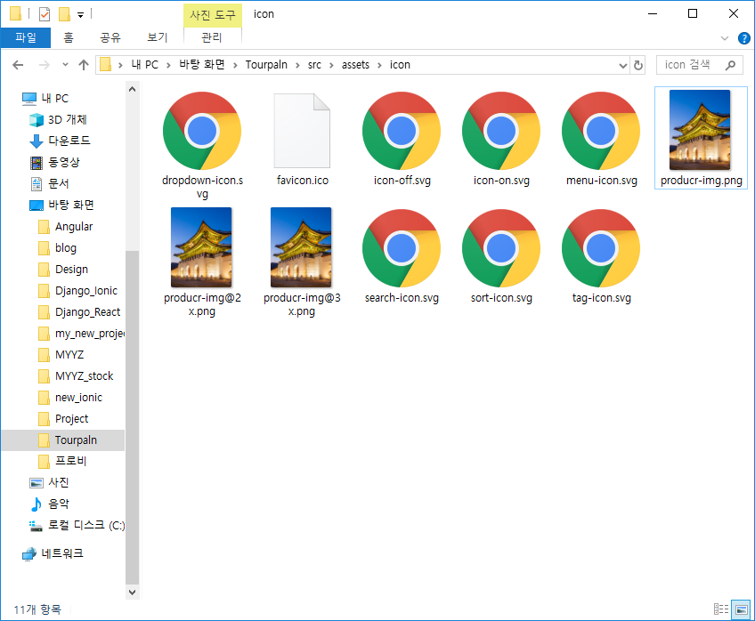Switch to large icons view

point(741,609)
